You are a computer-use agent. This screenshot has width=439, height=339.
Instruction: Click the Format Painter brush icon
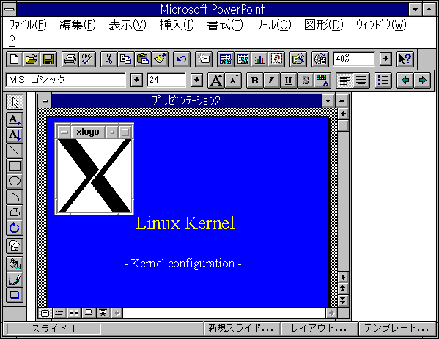coord(161,59)
